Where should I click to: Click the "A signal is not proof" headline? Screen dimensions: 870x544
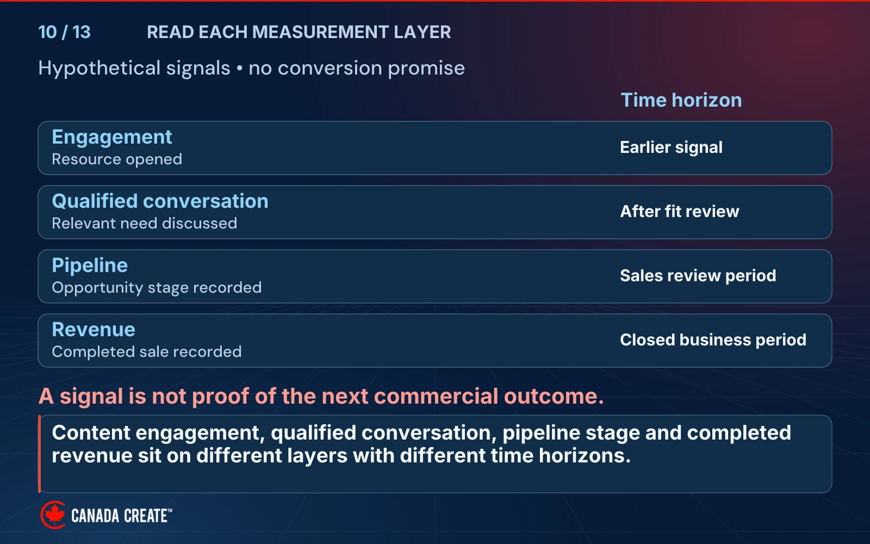tap(321, 397)
